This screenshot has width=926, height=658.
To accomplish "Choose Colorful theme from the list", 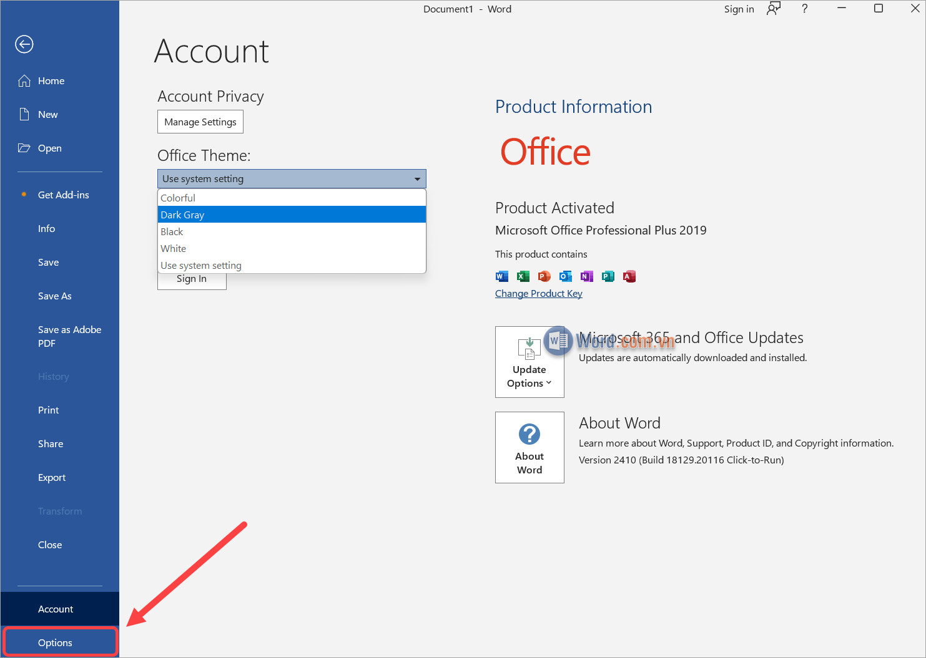I will [292, 198].
